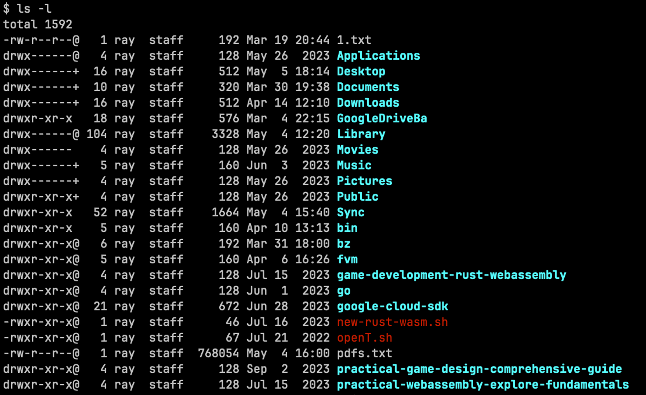
Task: Click the Public directory name
Action: pyautogui.click(x=357, y=197)
